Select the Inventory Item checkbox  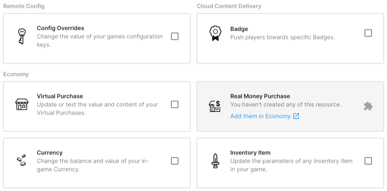[368, 161]
